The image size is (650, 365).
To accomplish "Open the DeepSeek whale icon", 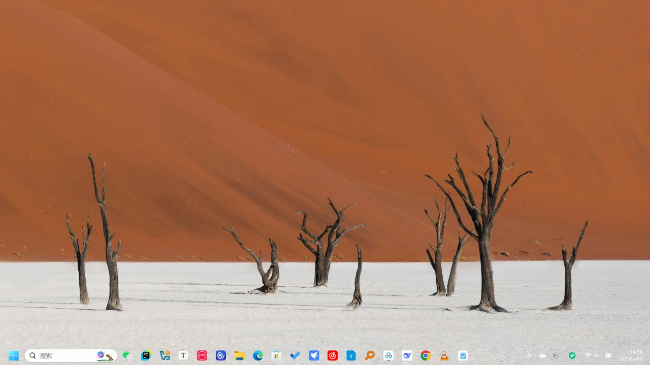I will [x=407, y=355].
